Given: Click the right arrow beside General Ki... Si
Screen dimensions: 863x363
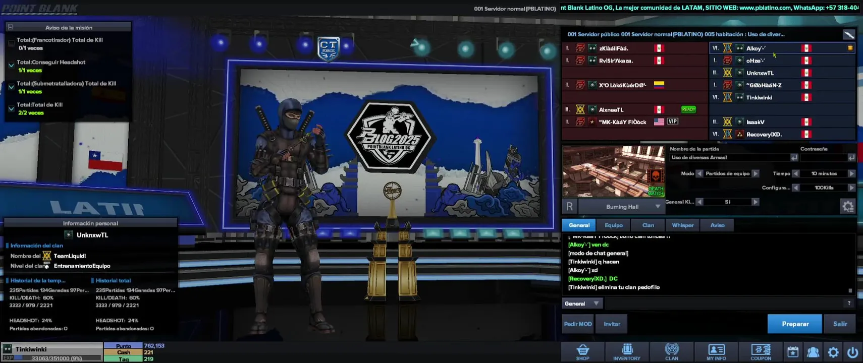Looking at the screenshot, I should point(756,202).
